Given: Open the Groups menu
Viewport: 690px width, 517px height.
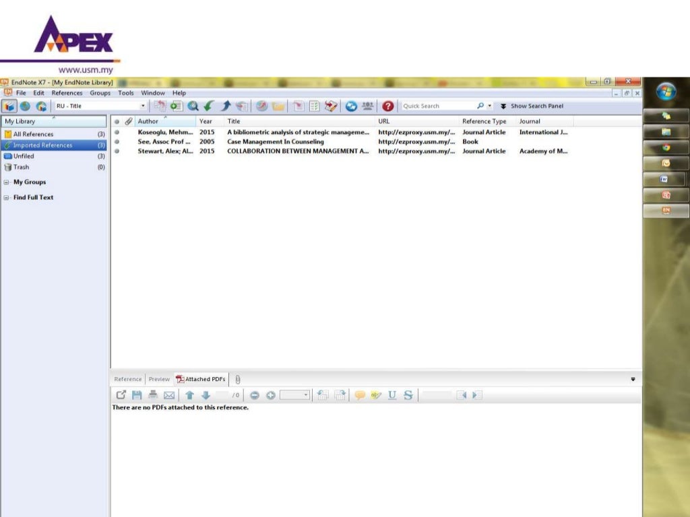Looking at the screenshot, I should 100,93.
